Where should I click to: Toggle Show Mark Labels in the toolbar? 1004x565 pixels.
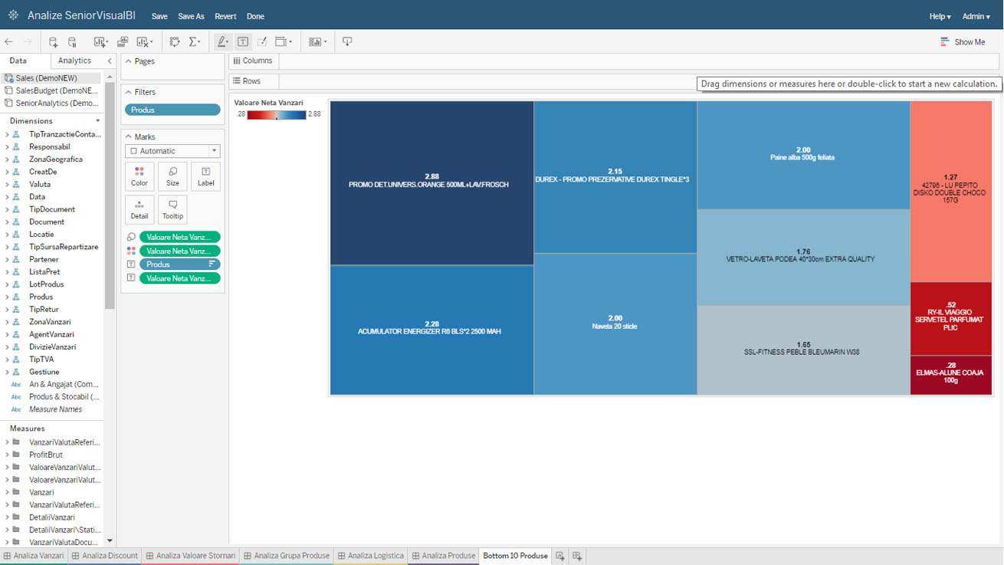[x=243, y=42]
